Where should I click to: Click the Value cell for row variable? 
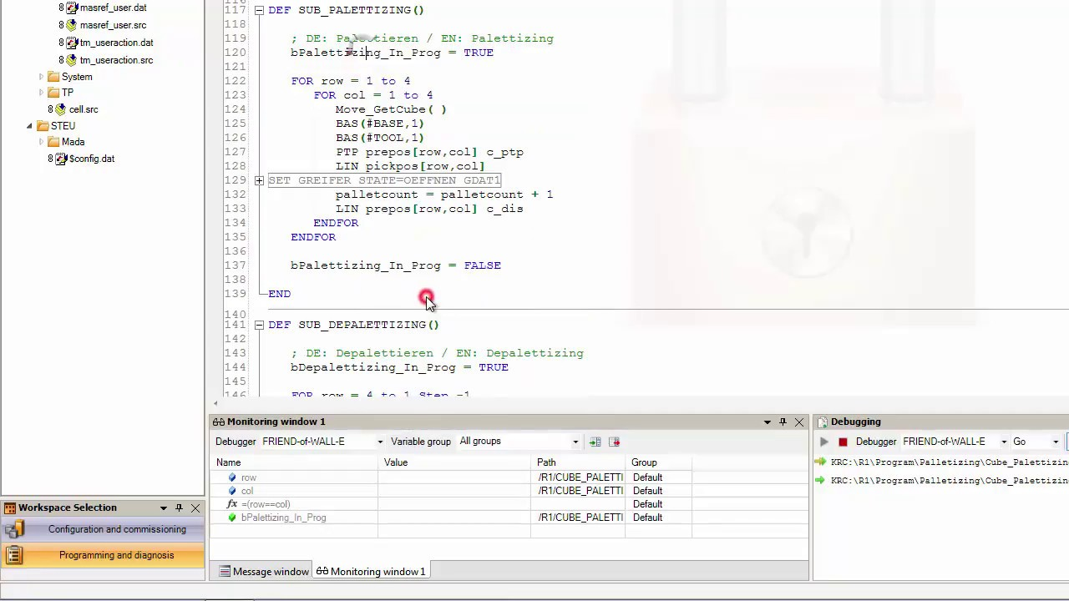[x=456, y=477]
